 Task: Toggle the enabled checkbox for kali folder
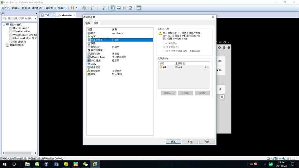[206, 67]
